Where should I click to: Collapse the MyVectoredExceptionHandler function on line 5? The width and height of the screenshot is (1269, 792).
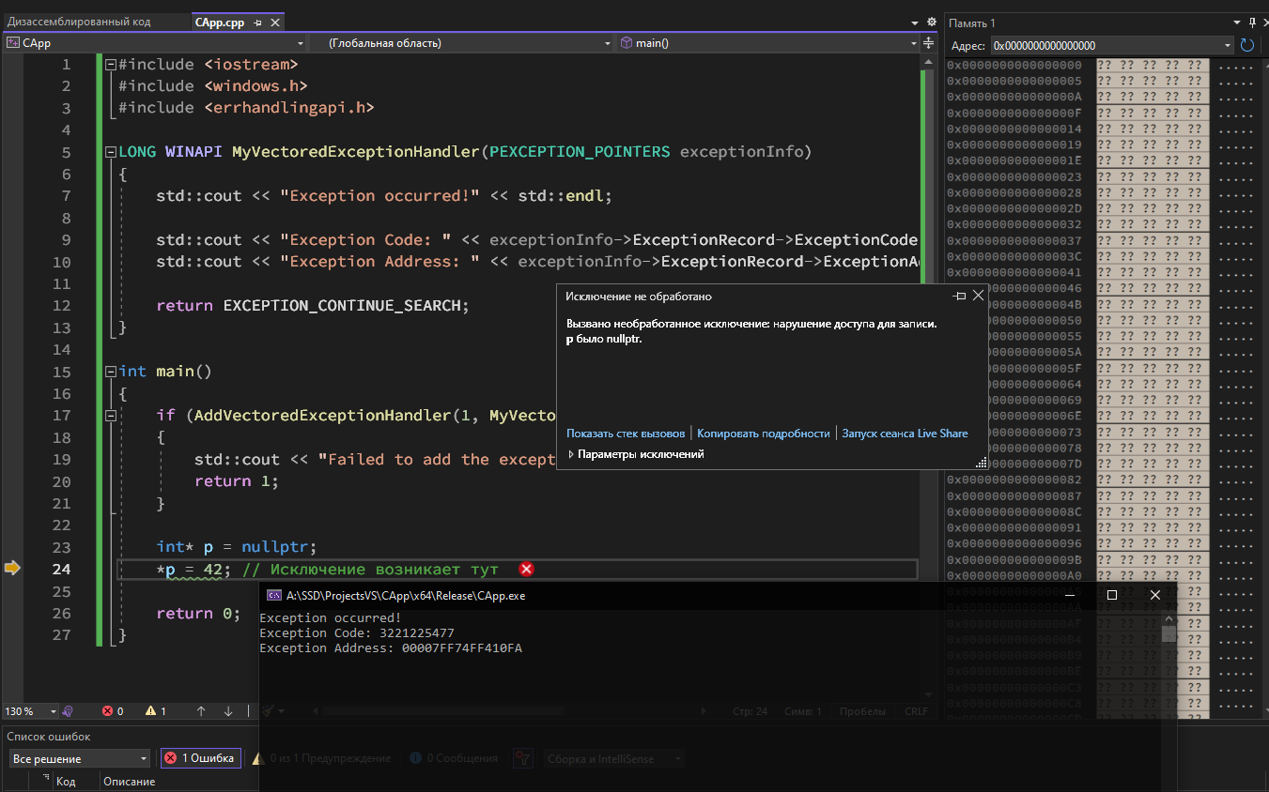tap(110, 152)
